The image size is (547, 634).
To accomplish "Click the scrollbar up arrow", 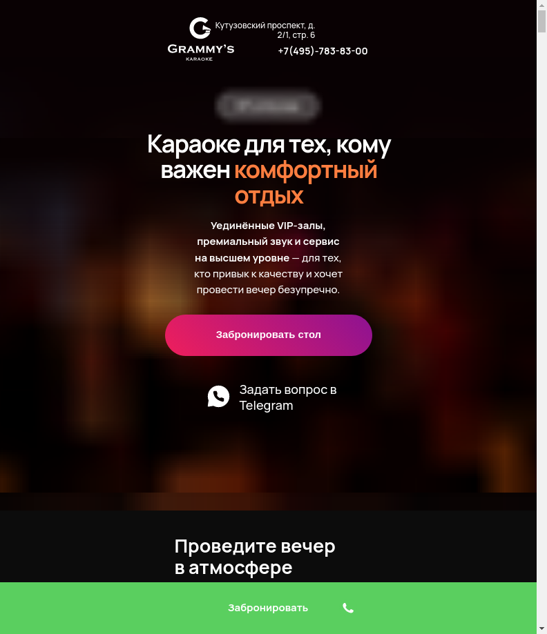I will 541,5.
